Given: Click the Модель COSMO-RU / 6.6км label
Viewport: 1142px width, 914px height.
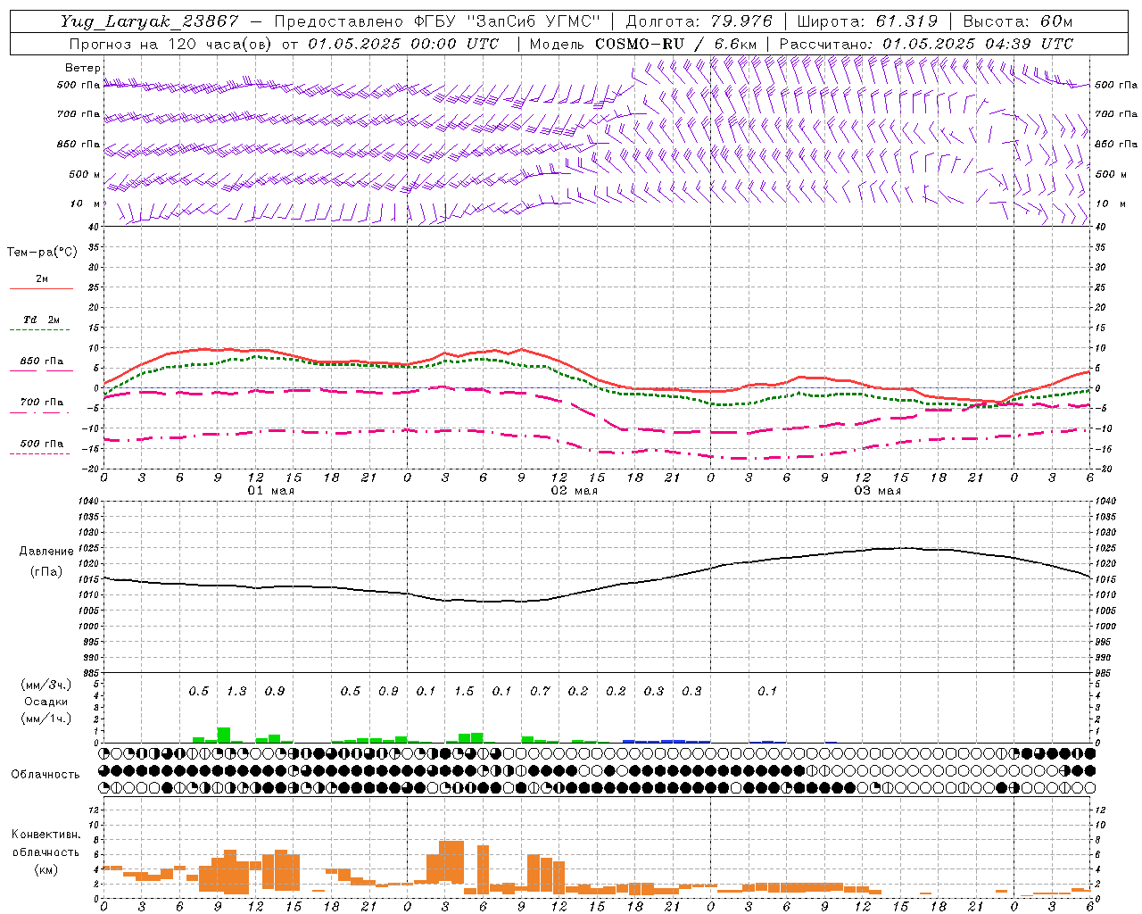Looking at the screenshot, I should 643,44.
